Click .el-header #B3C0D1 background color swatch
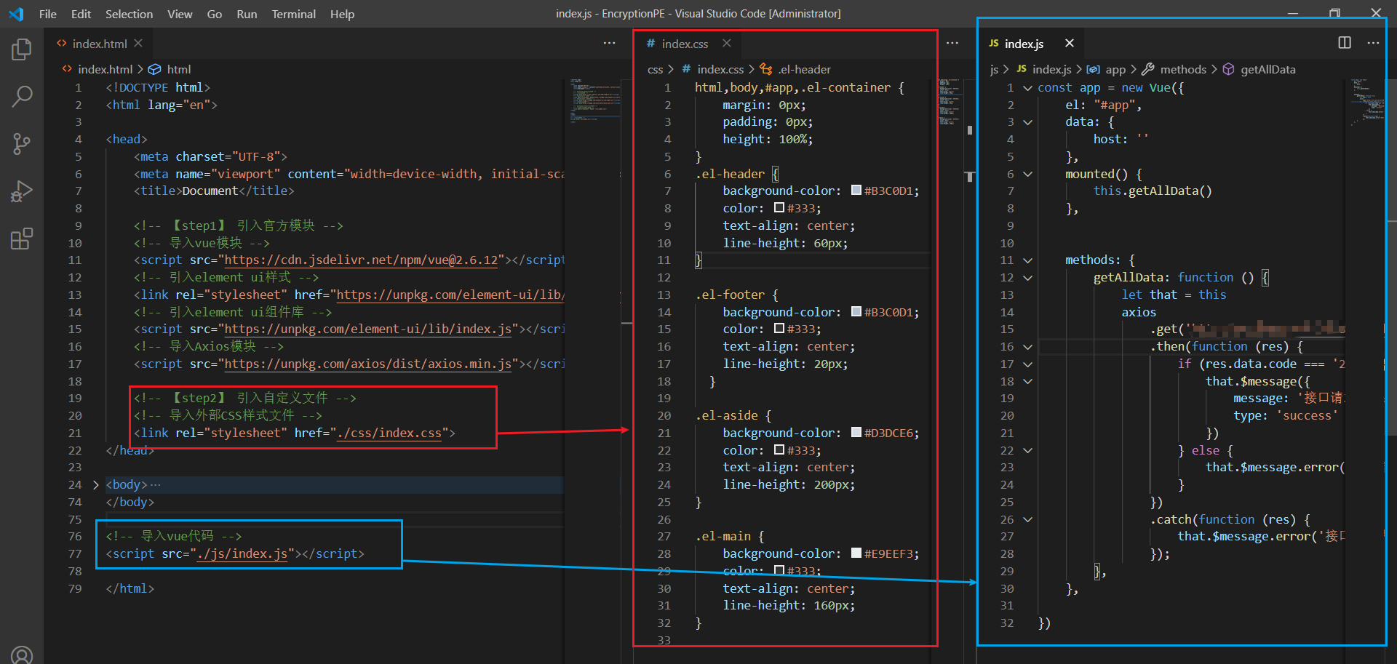 click(x=856, y=191)
